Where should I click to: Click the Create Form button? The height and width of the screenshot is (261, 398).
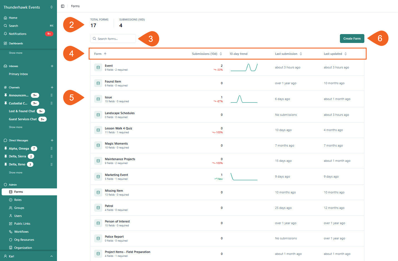[x=352, y=39]
